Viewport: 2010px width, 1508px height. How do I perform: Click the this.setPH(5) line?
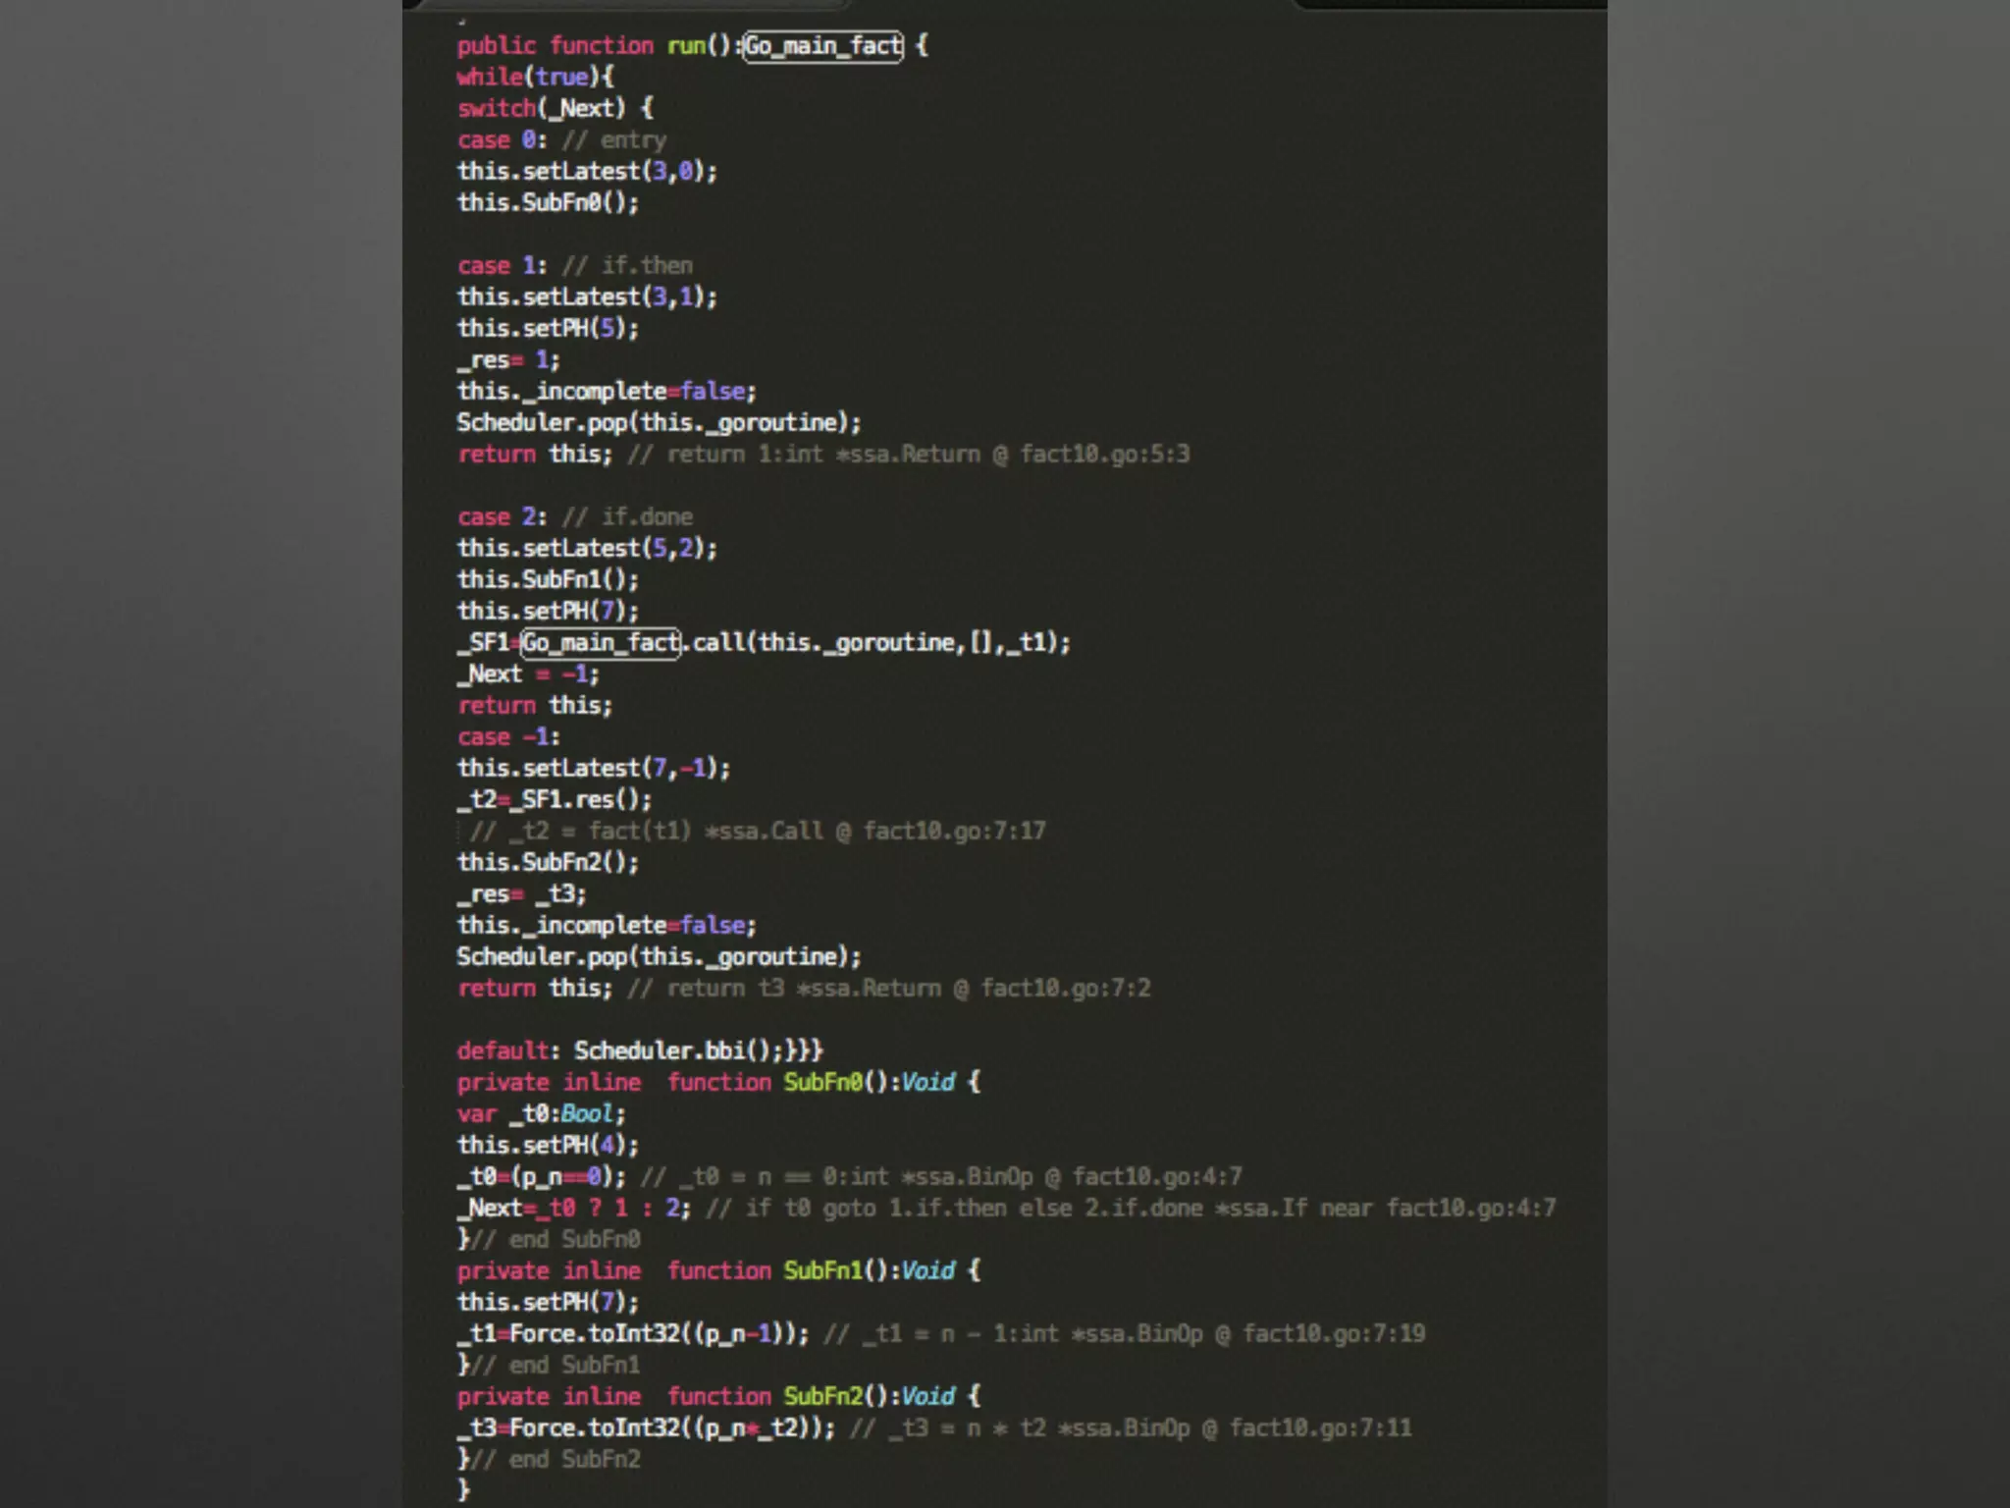548,328
